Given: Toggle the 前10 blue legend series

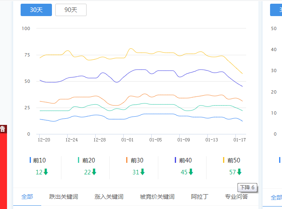Looking at the screenshot, I should [38, 160].
